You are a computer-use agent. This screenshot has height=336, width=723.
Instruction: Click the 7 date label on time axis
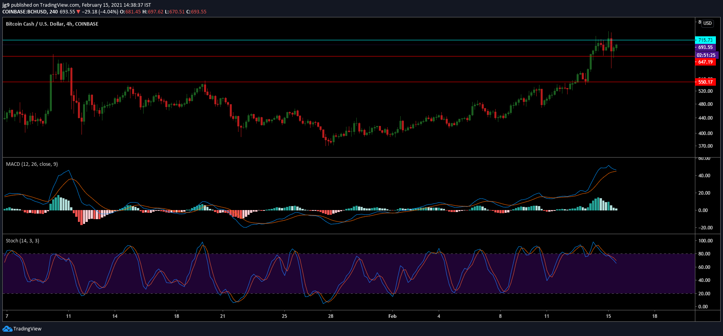(x=7, y=316)
